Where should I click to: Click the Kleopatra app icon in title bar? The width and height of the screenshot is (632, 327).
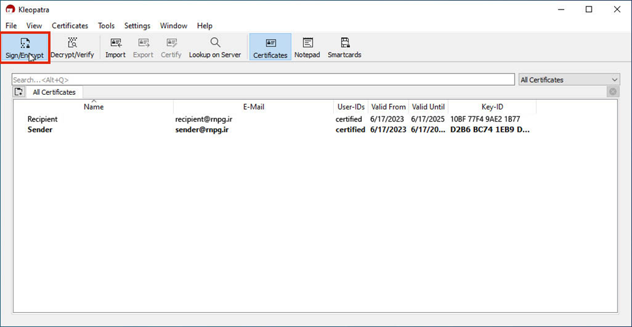point(10,9)
